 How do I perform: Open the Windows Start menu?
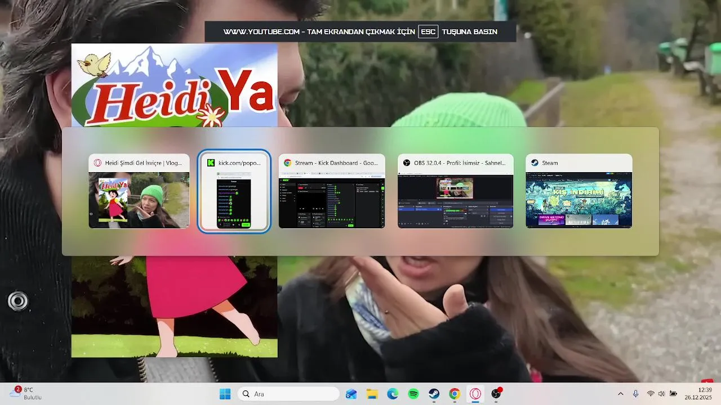click(x=225, y=394)
